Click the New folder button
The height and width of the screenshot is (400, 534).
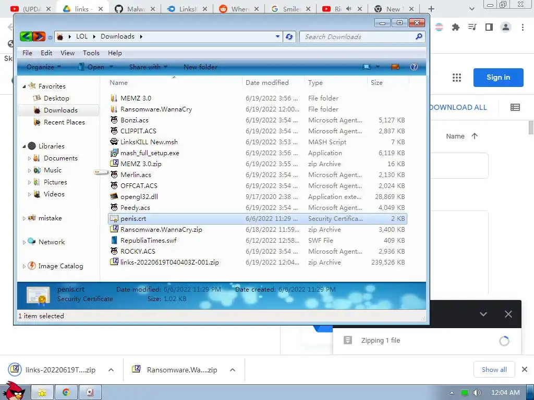click(x=200, y=67)
